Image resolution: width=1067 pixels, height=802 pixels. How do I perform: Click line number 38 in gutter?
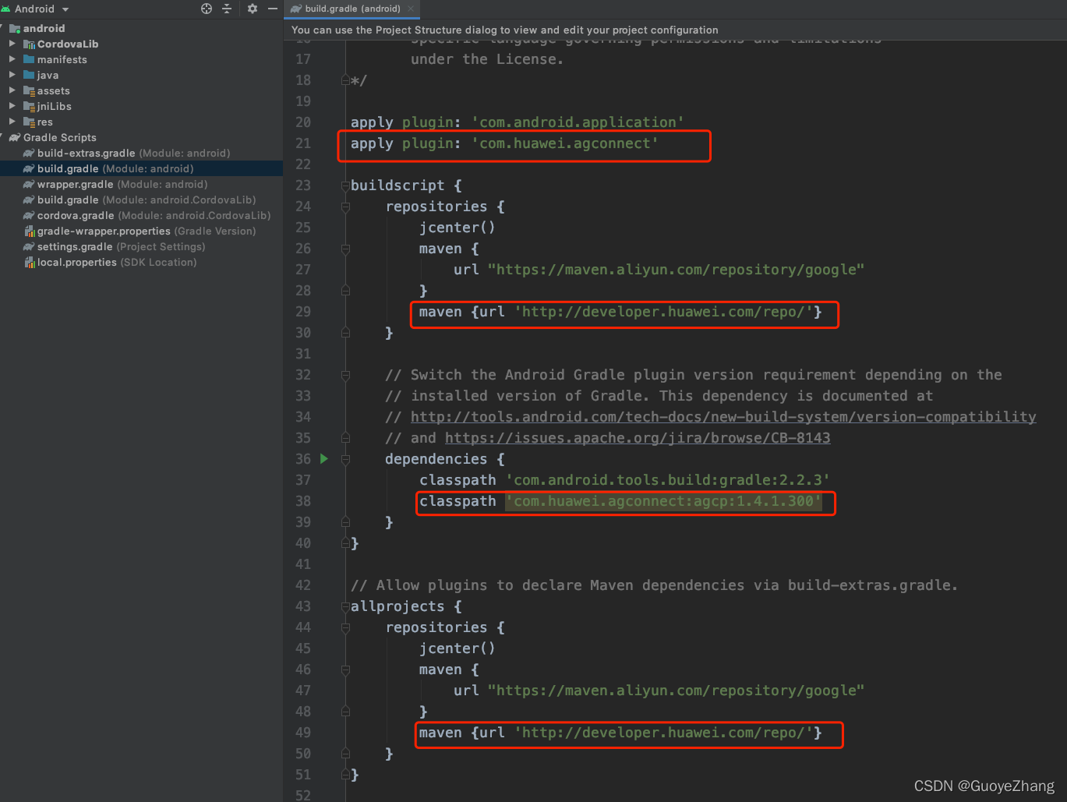coord(302,501)
